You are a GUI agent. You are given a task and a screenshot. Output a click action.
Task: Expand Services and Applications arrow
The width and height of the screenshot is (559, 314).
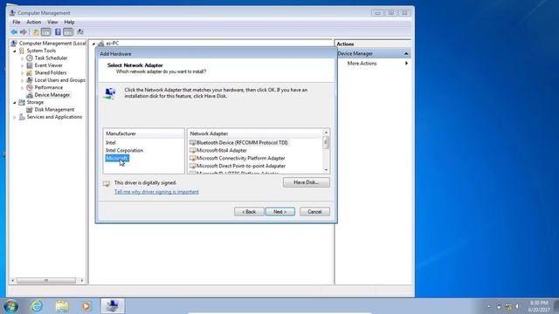[15, 117]
